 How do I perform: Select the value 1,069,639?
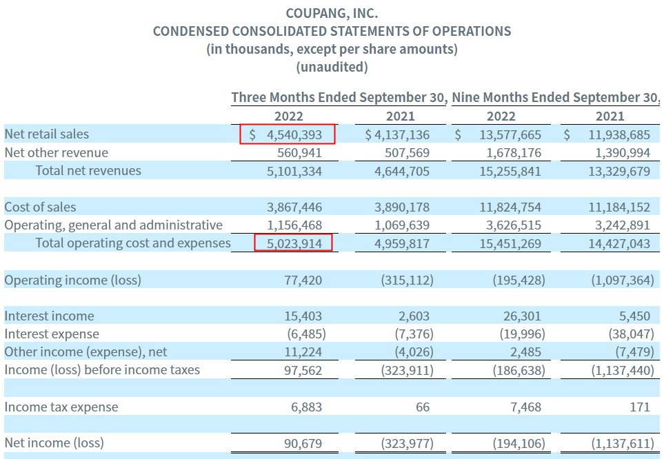coord(402,225)
